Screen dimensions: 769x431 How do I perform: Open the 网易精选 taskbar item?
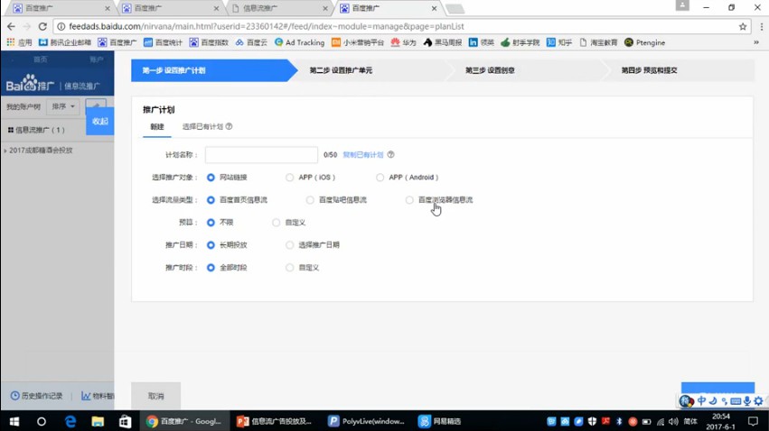pyautogui.click(x=440, y=421)
